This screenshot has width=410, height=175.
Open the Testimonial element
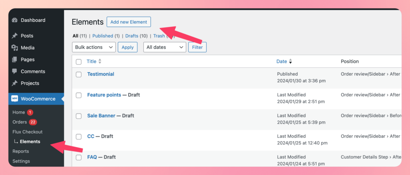[x=100, y=74]
